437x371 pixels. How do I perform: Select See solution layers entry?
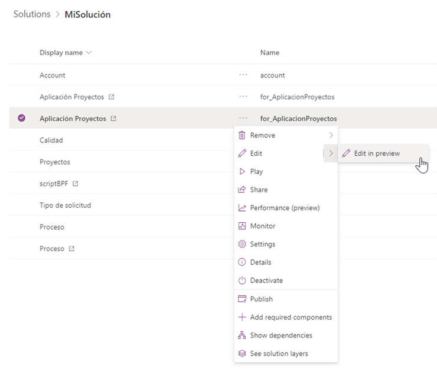(286, 353)
